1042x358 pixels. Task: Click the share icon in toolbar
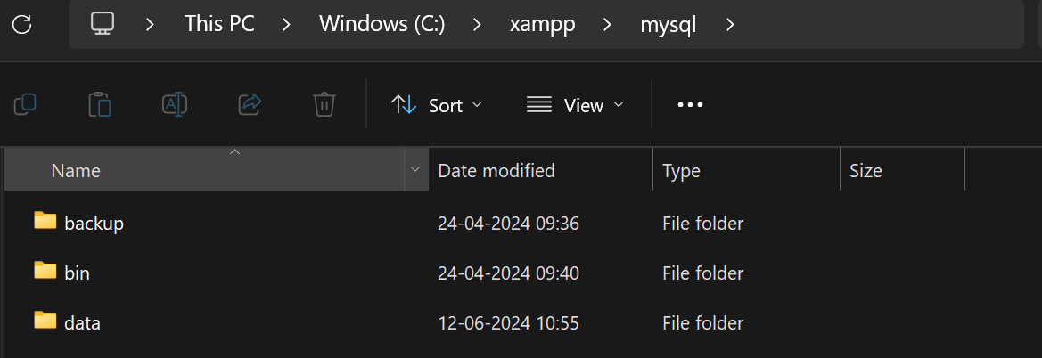coord(250,104)
